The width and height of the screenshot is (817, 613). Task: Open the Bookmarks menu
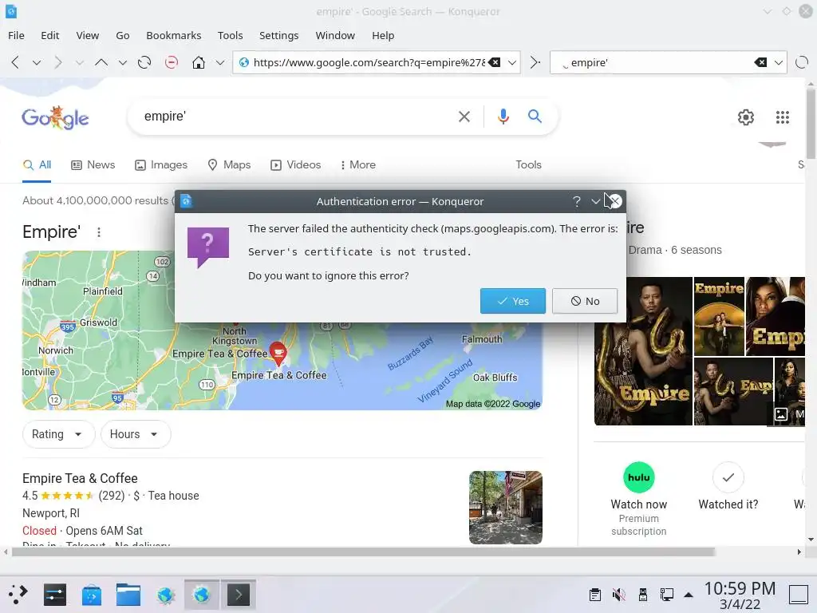[x=173, y=35]
